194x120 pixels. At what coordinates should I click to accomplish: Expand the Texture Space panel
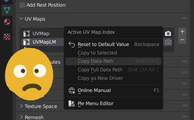pos(21,106)
